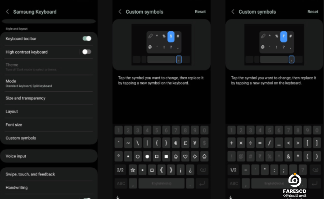This screenshot has width=324, height=199.
Task: Tap the inverted exclamation mark key
Action: pos(181,170)
